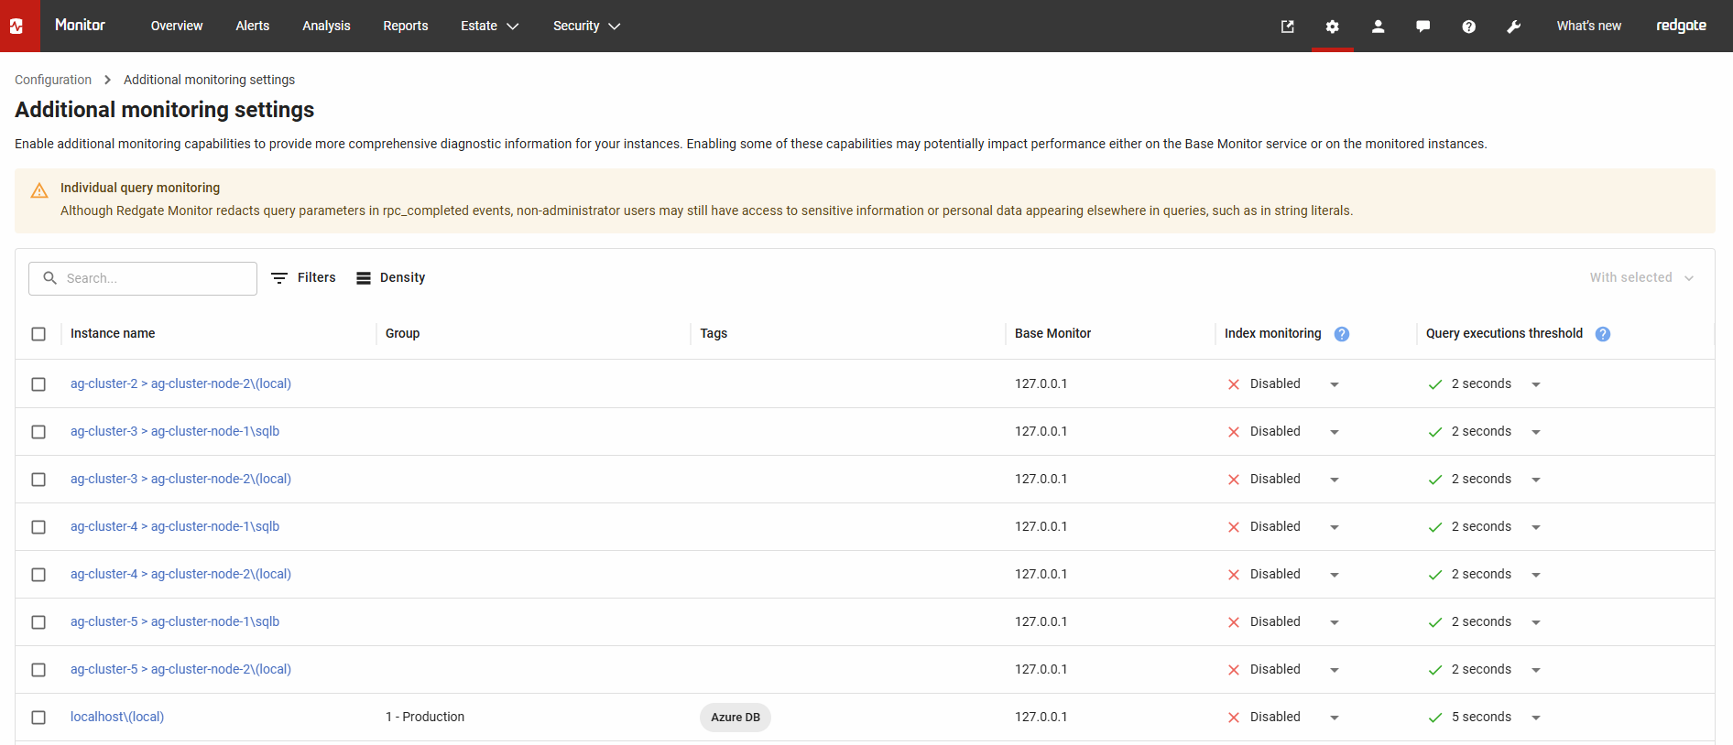Expand the Estate menu dropdown
1733x745 pixels.
pos(489,27)
